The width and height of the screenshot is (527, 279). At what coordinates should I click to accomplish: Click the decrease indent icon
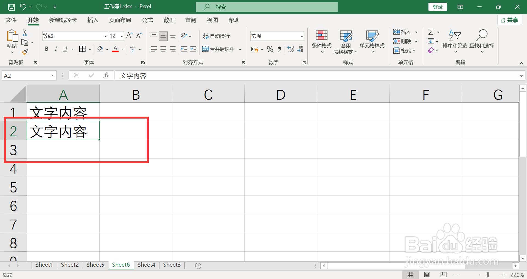184,49
